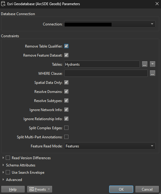Open the Help documentation button

[x=13, y=189]
